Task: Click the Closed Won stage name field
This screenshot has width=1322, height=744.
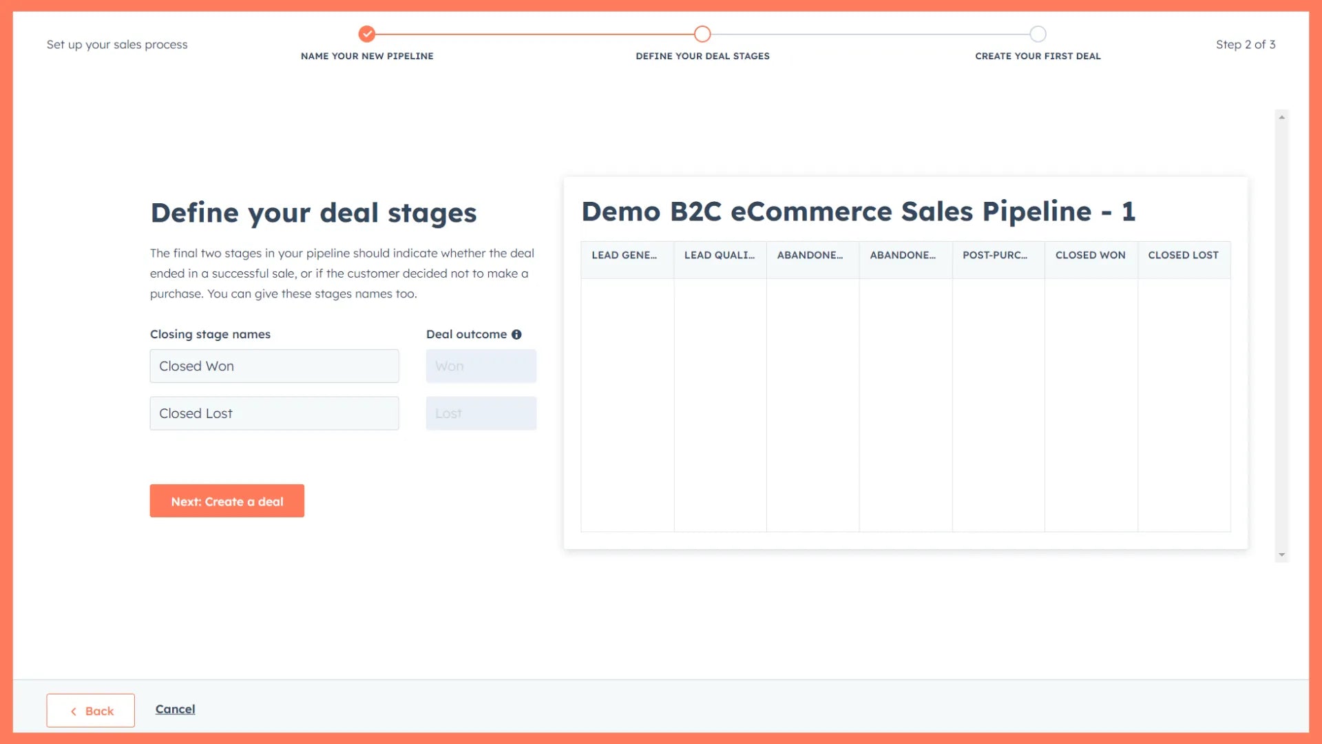Action: click(274, 366)
